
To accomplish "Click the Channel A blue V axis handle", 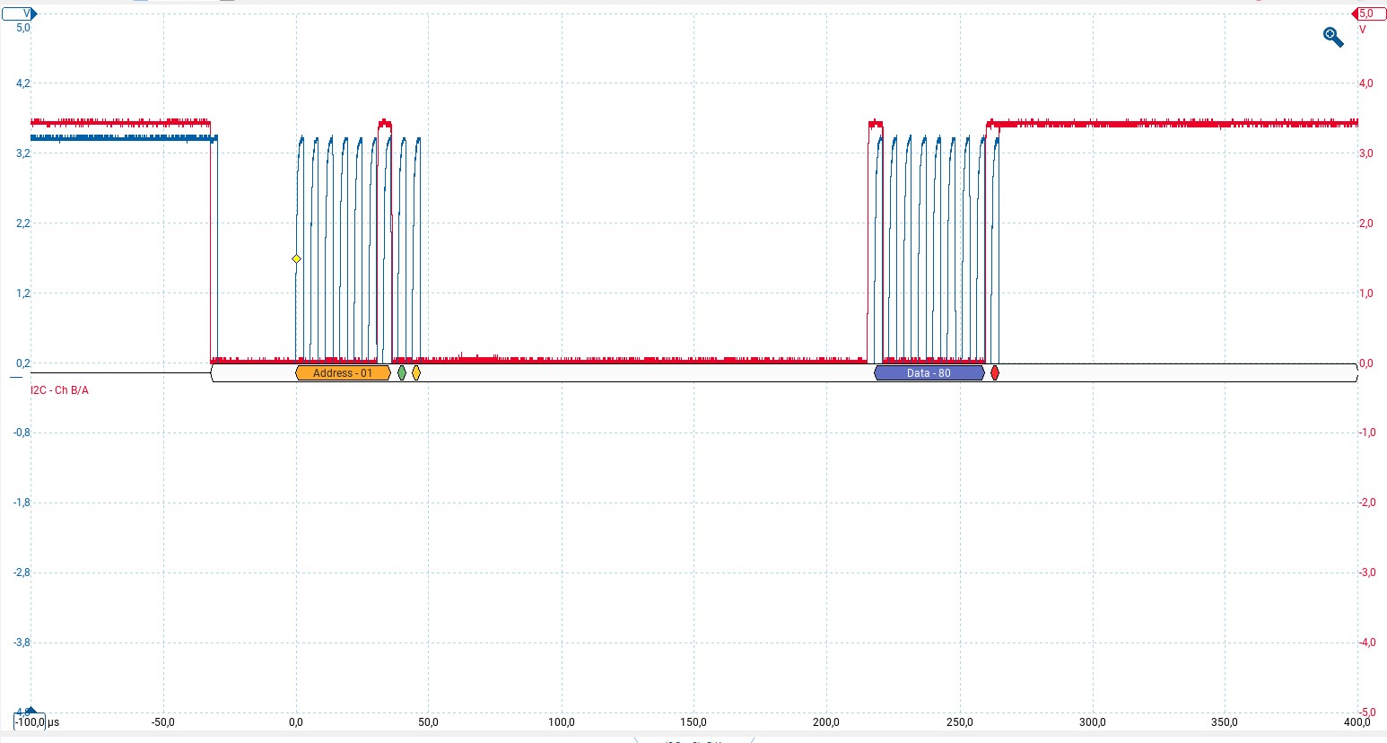I will click(19, 13).
